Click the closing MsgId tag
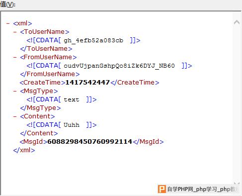 tap(148, 142)
